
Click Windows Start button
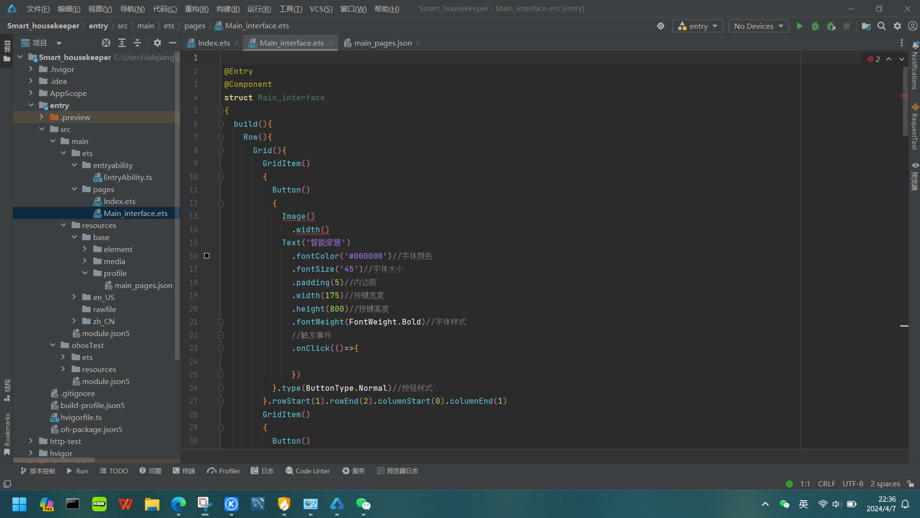[20, 504]
